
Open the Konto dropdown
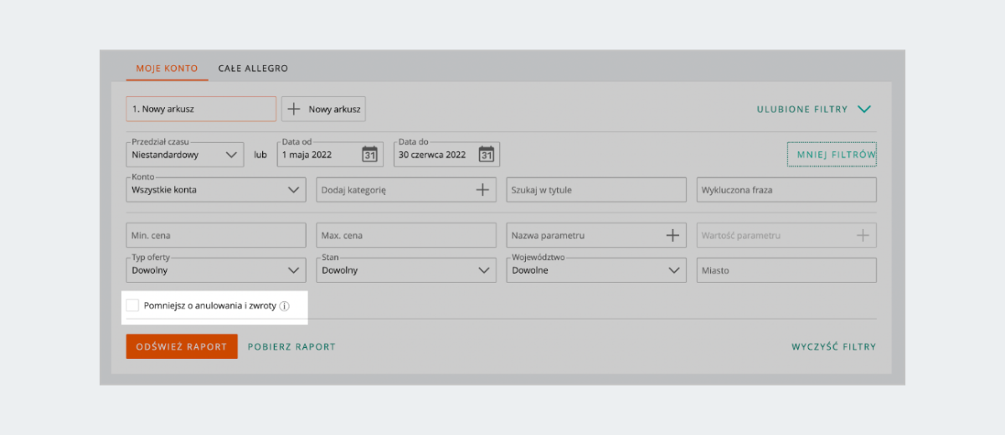[x=214, y=190]
